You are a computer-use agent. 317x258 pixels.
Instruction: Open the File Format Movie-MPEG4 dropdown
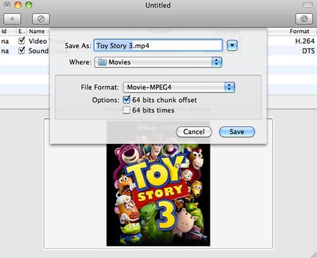coord(179,87)
